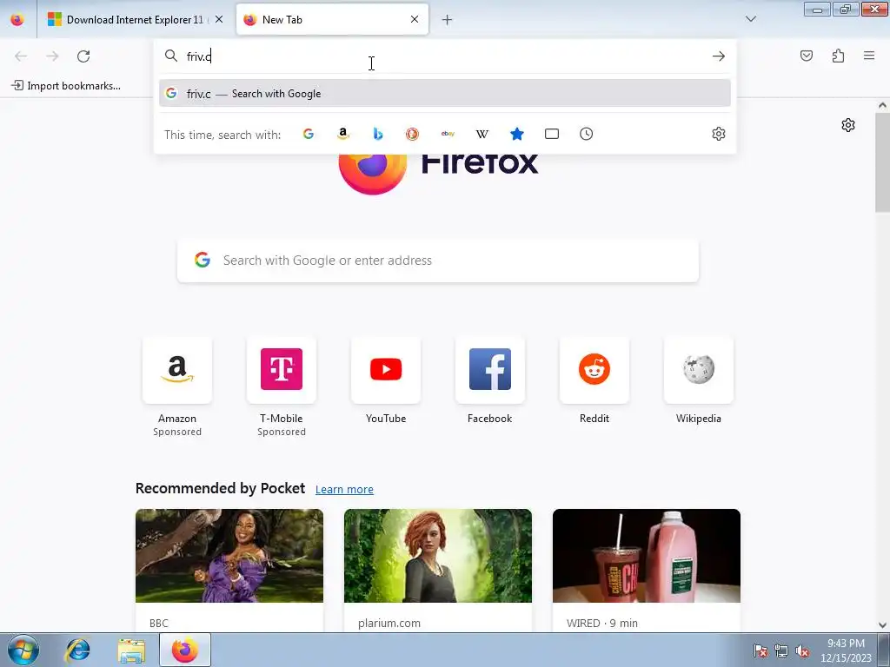The image size is (890, 667).
Task: Click the Firefox taskbar button
Action: 185,650
